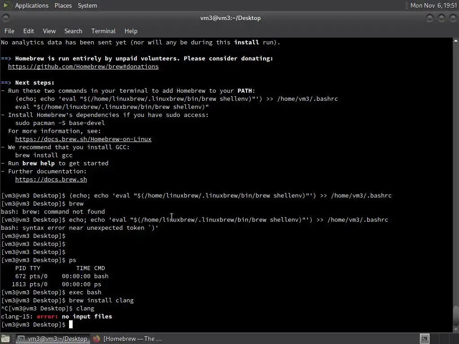Viewport: 459px width, 344px height.
Task: Click the 'no input files' error text
Action: 87,316
